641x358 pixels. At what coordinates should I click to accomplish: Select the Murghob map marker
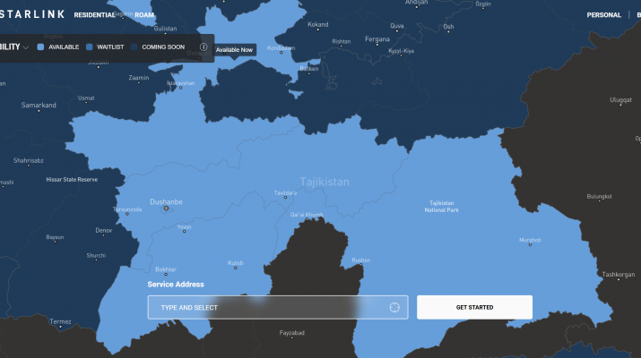[x=530, y=245]
